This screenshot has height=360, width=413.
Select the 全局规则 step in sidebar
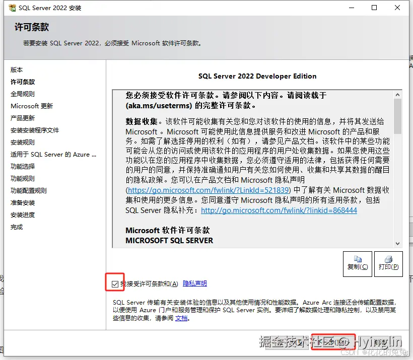(22, 94)
